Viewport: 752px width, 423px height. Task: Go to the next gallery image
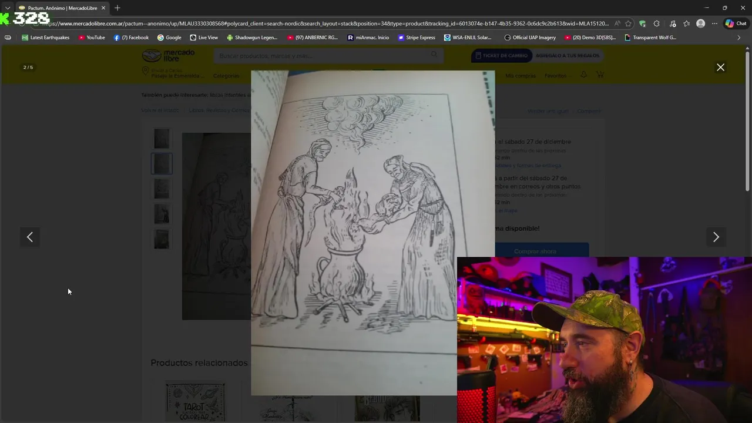[x=716, y=237]
